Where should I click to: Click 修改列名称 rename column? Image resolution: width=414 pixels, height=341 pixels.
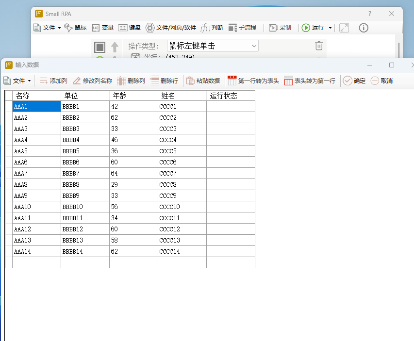point(93,81)
